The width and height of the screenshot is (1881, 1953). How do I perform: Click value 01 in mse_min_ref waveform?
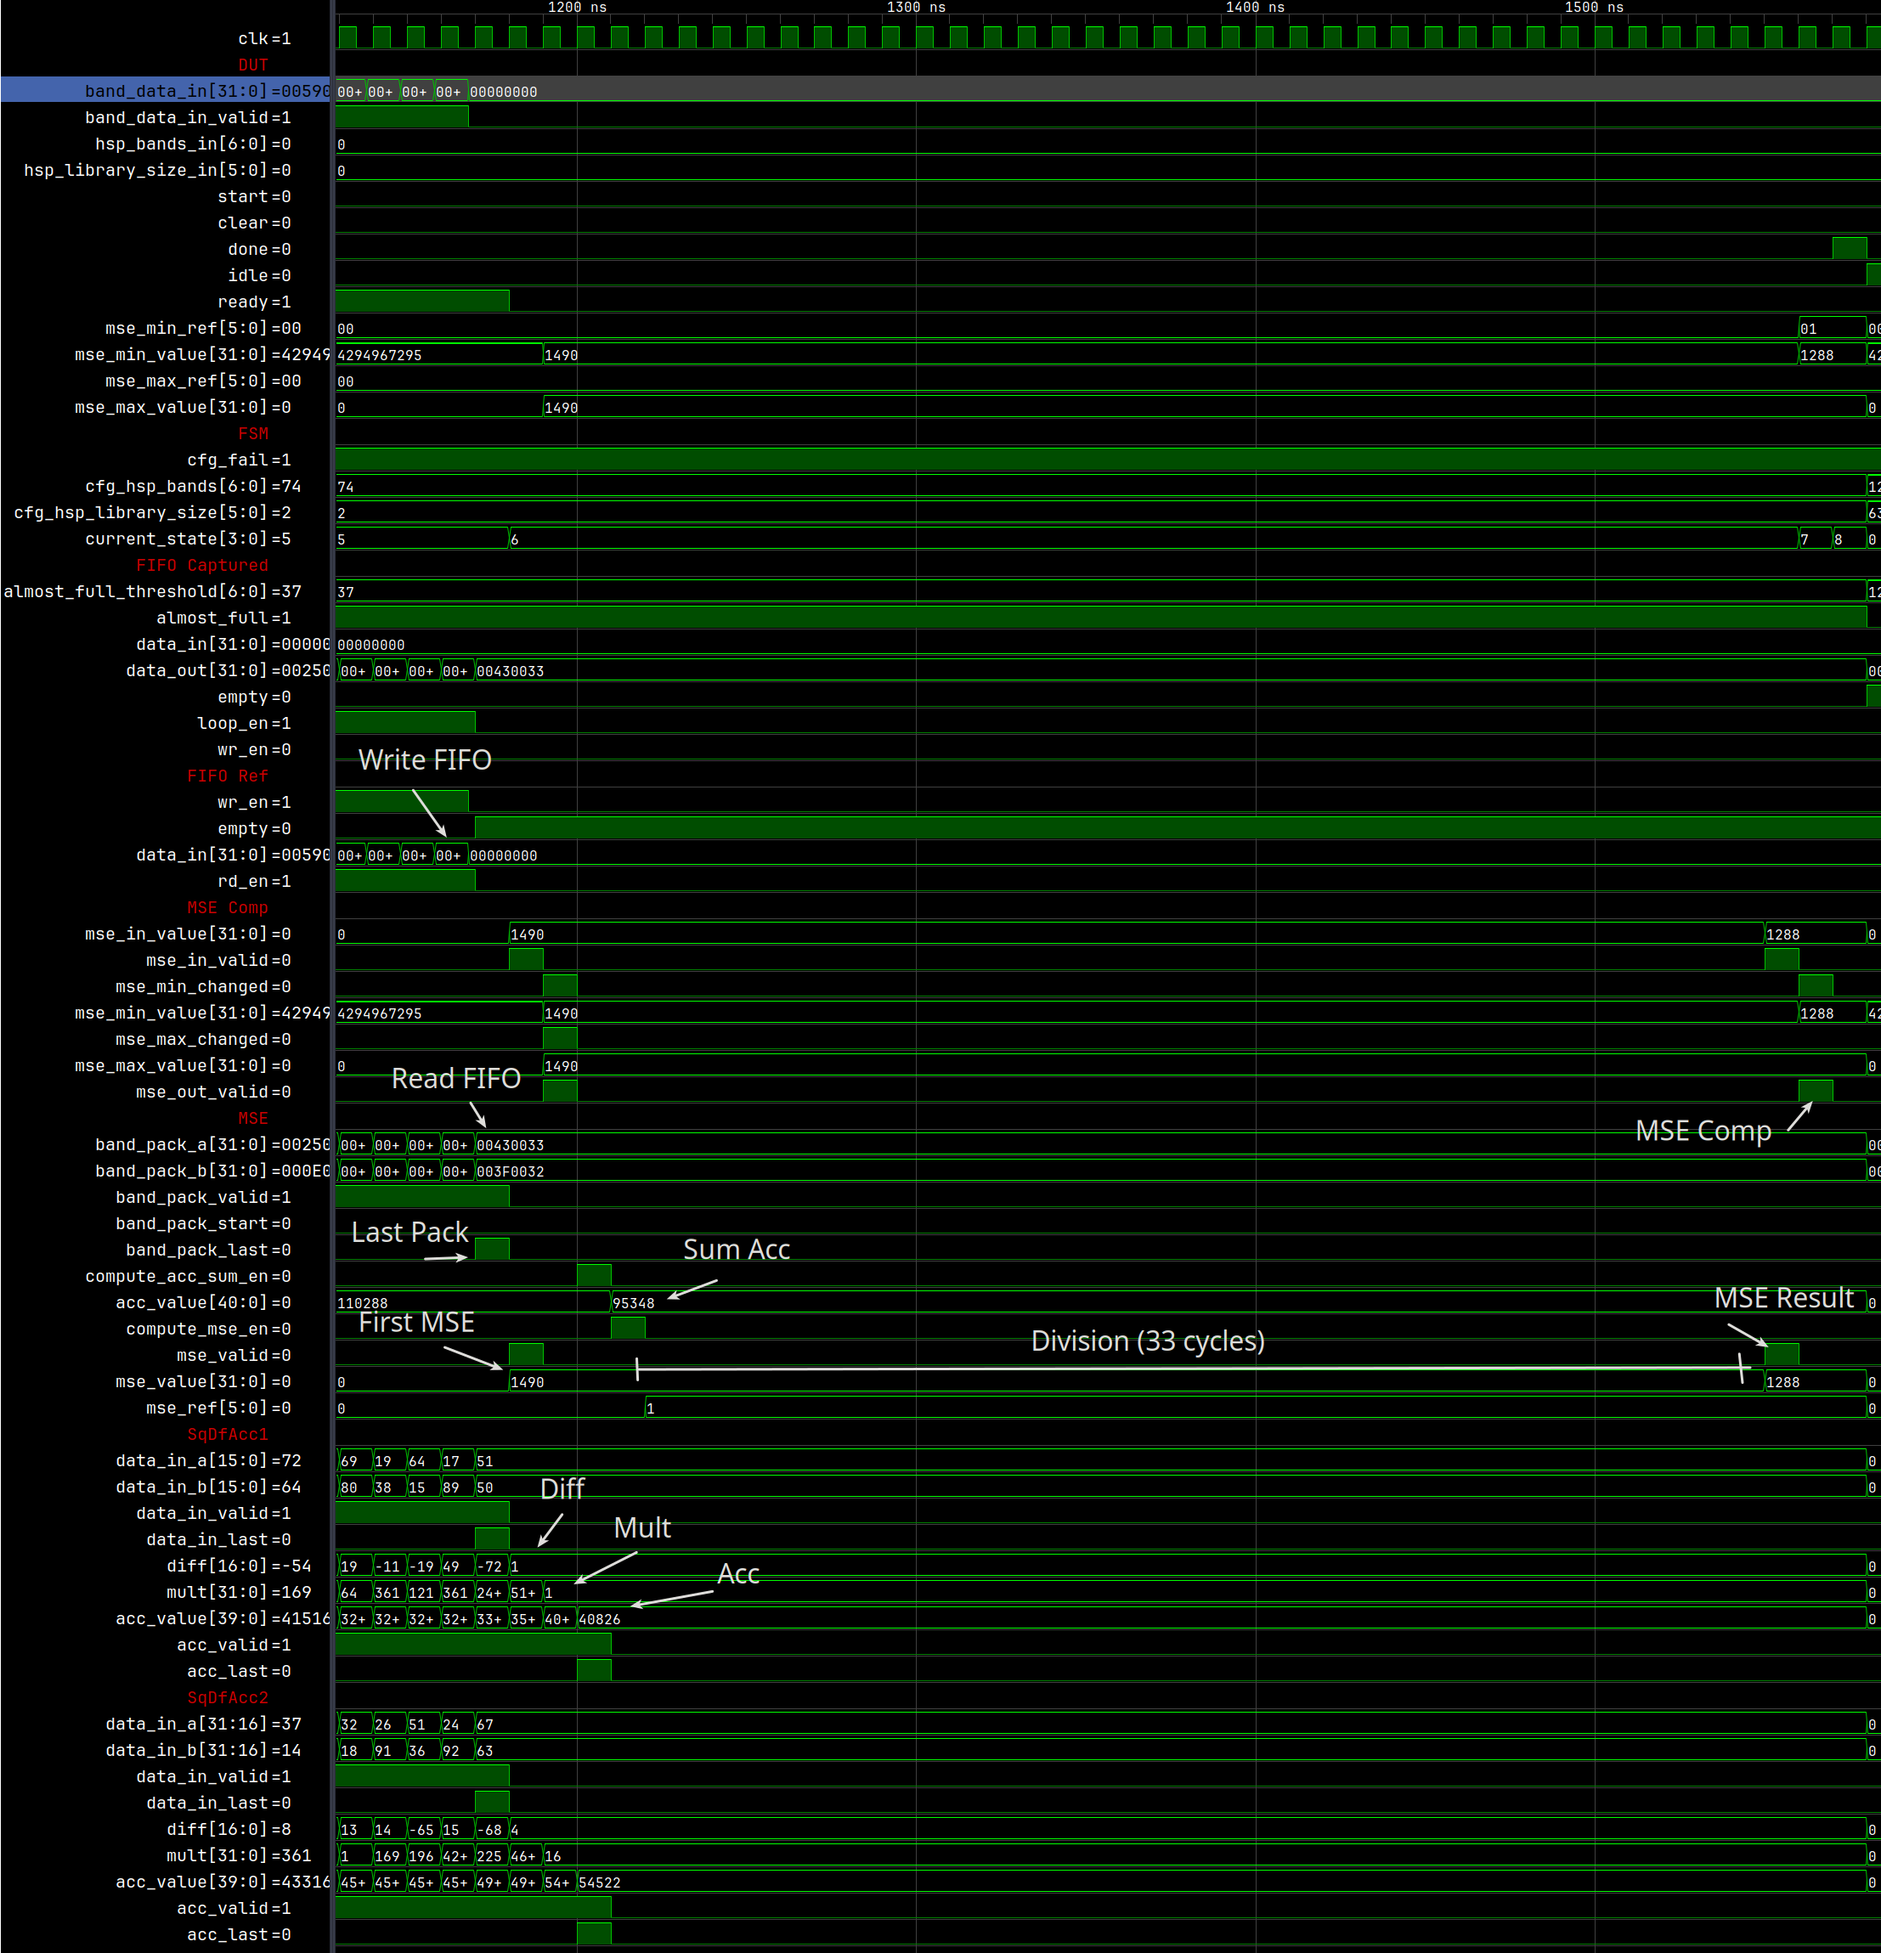1808,329
